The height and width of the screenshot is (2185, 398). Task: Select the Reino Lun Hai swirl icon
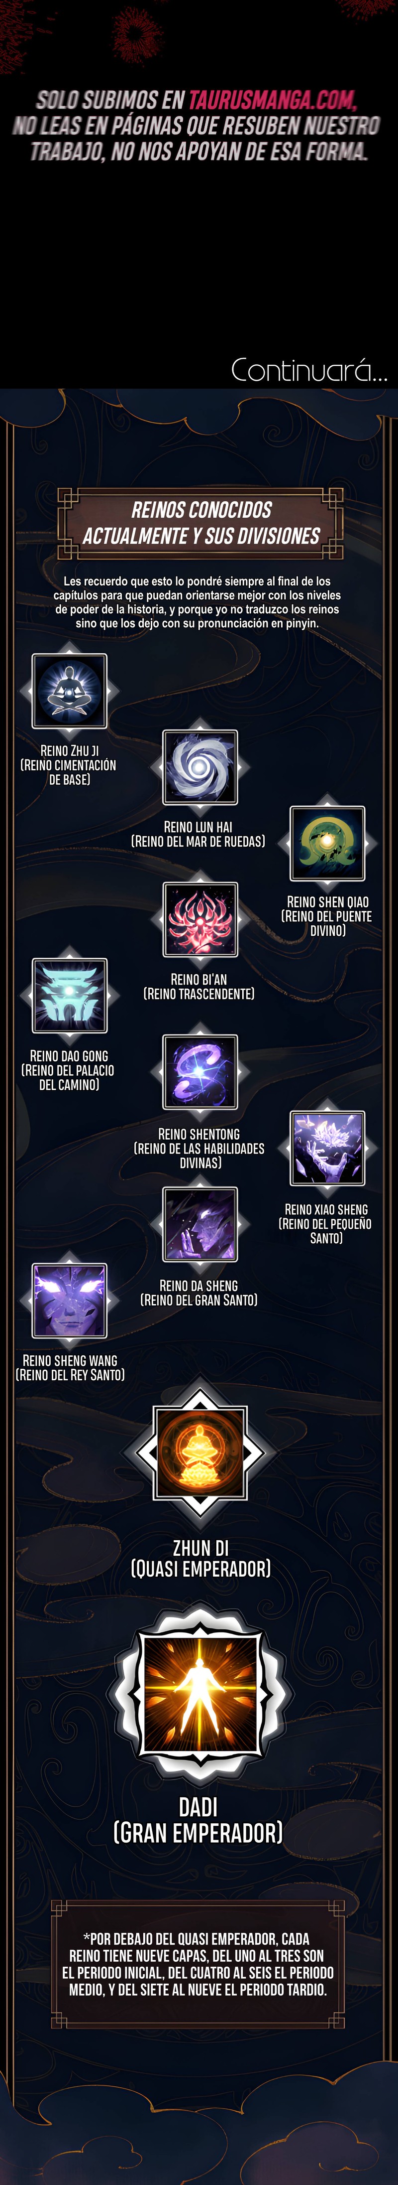click(200, 767)
